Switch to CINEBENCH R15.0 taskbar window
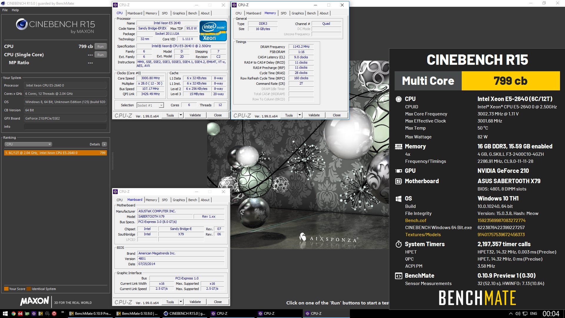The width and height of the screenshot is (565, 318). [x=185, y=314]
